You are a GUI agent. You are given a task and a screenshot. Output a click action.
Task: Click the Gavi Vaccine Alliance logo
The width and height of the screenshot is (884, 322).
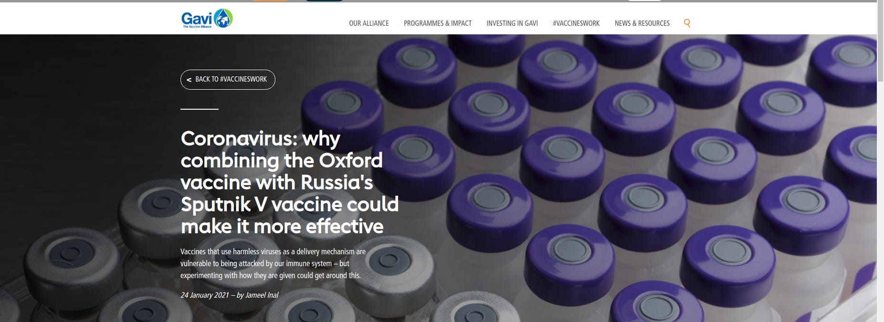[207, 19]
